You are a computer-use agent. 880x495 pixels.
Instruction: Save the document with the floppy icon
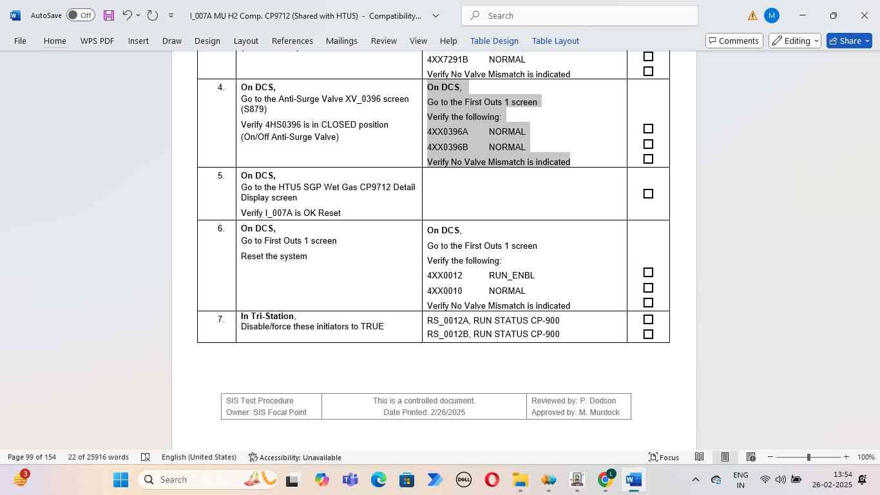tap(108, 15)
